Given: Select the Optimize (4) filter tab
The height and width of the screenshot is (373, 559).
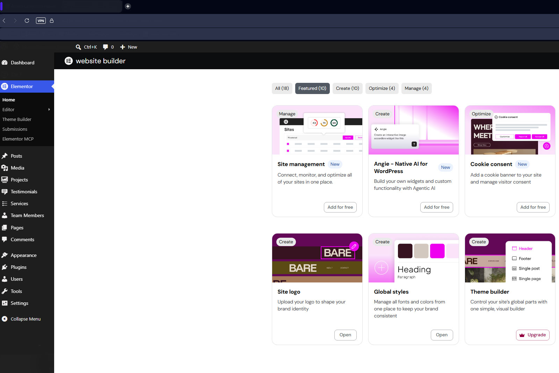Looking at the screenshot, I should 382,88.
